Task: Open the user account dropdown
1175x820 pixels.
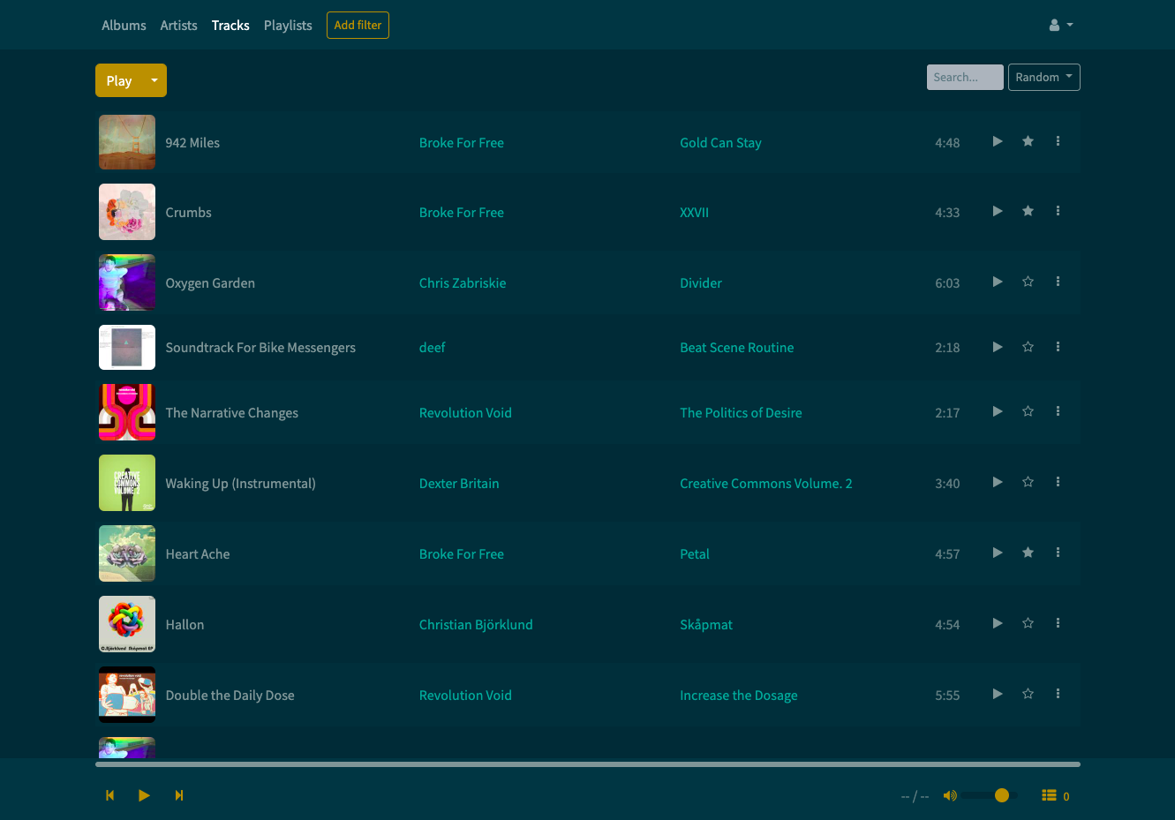Action: coord(1060,25)
